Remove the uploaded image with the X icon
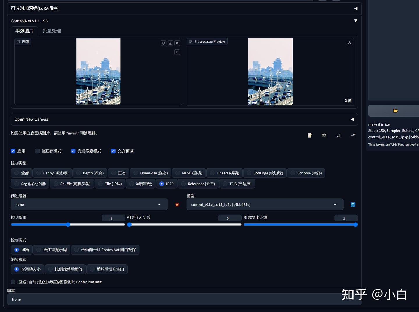 177,43
